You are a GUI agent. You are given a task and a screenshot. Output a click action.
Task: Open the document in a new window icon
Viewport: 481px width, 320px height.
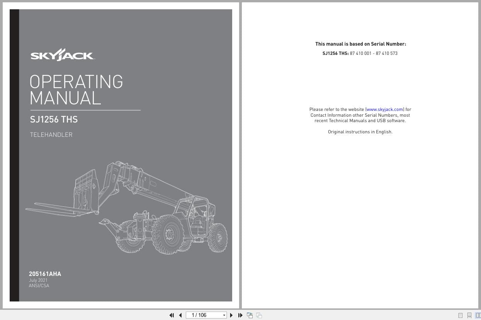(x=250, y=315)
